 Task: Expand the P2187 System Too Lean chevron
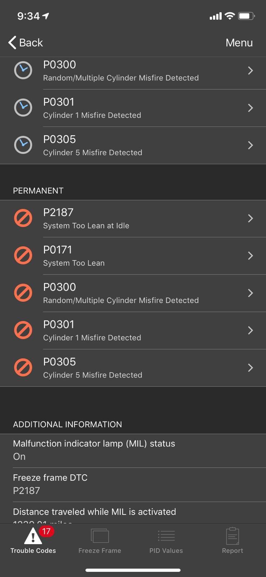tap(251, 218)
